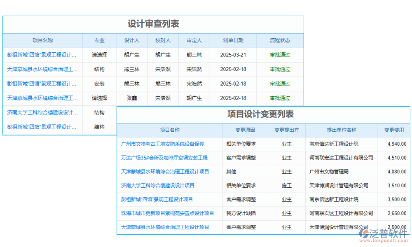Open the 专业 dropdown showing 请选择 in first row
Viewport: 412px width, 247px height.
coord(99,55)
